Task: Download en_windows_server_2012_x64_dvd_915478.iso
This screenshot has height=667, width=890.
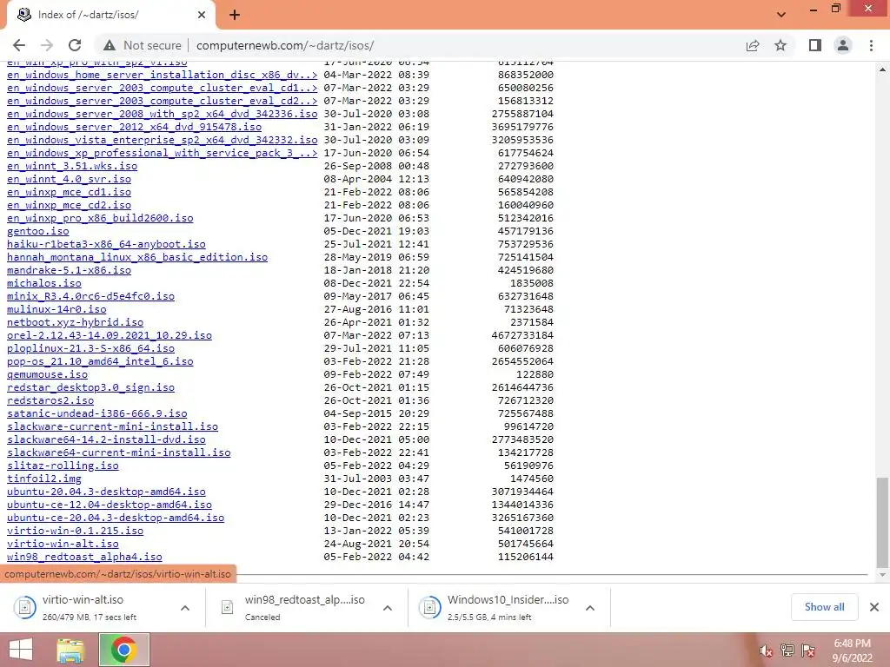Action: tap(135, 127)
